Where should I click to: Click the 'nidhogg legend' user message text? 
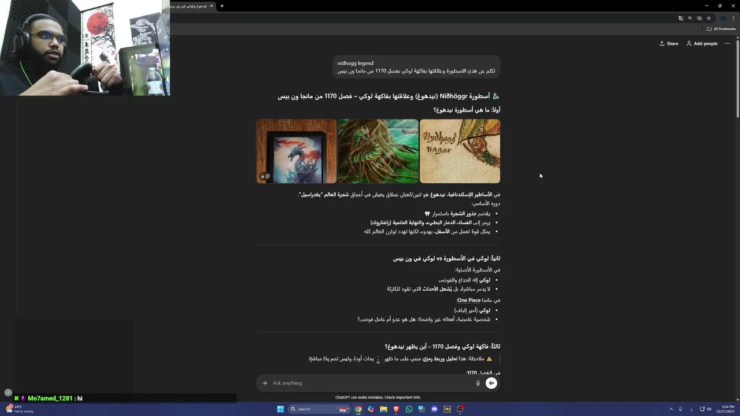tap(356, 63)
